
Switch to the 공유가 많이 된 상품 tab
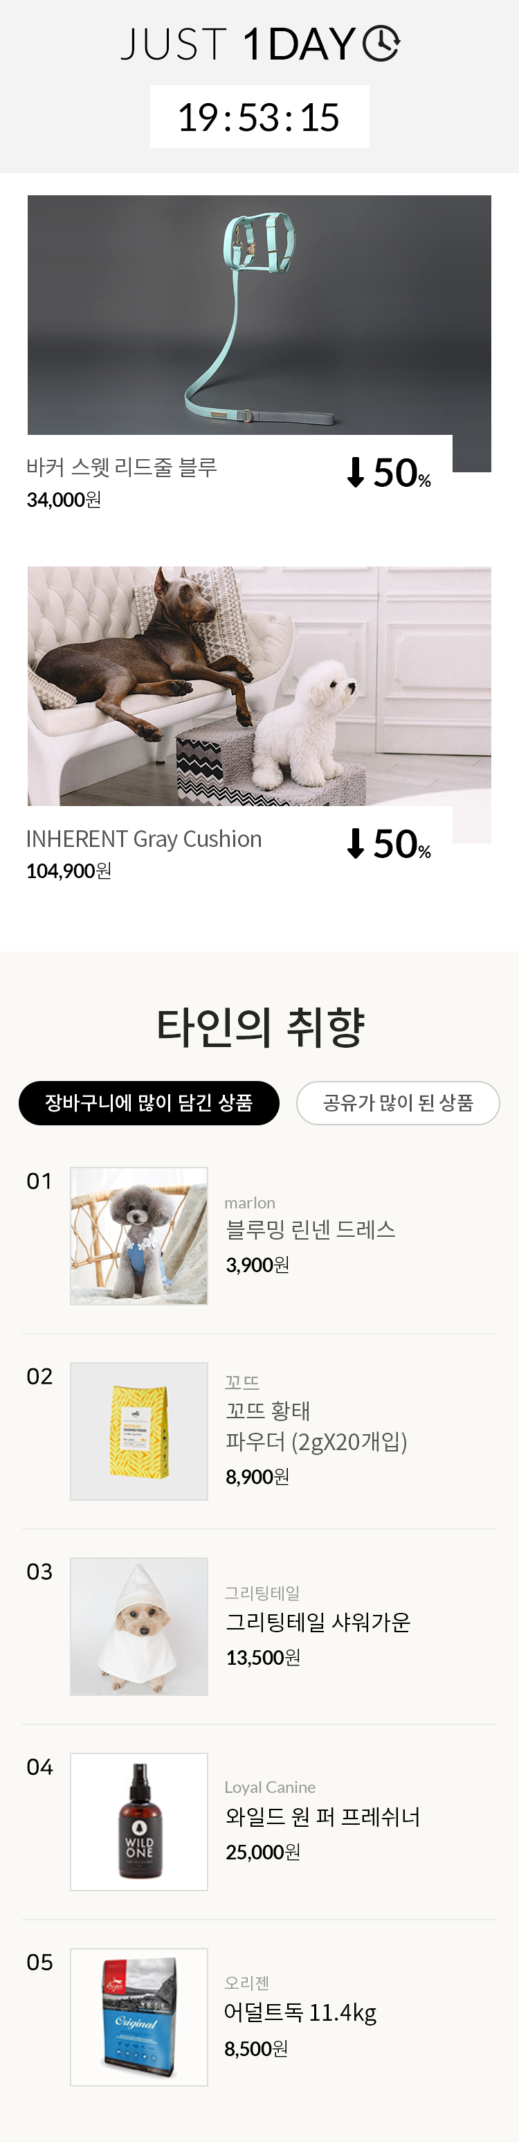pyautogui.click(x=398, y=1102)
